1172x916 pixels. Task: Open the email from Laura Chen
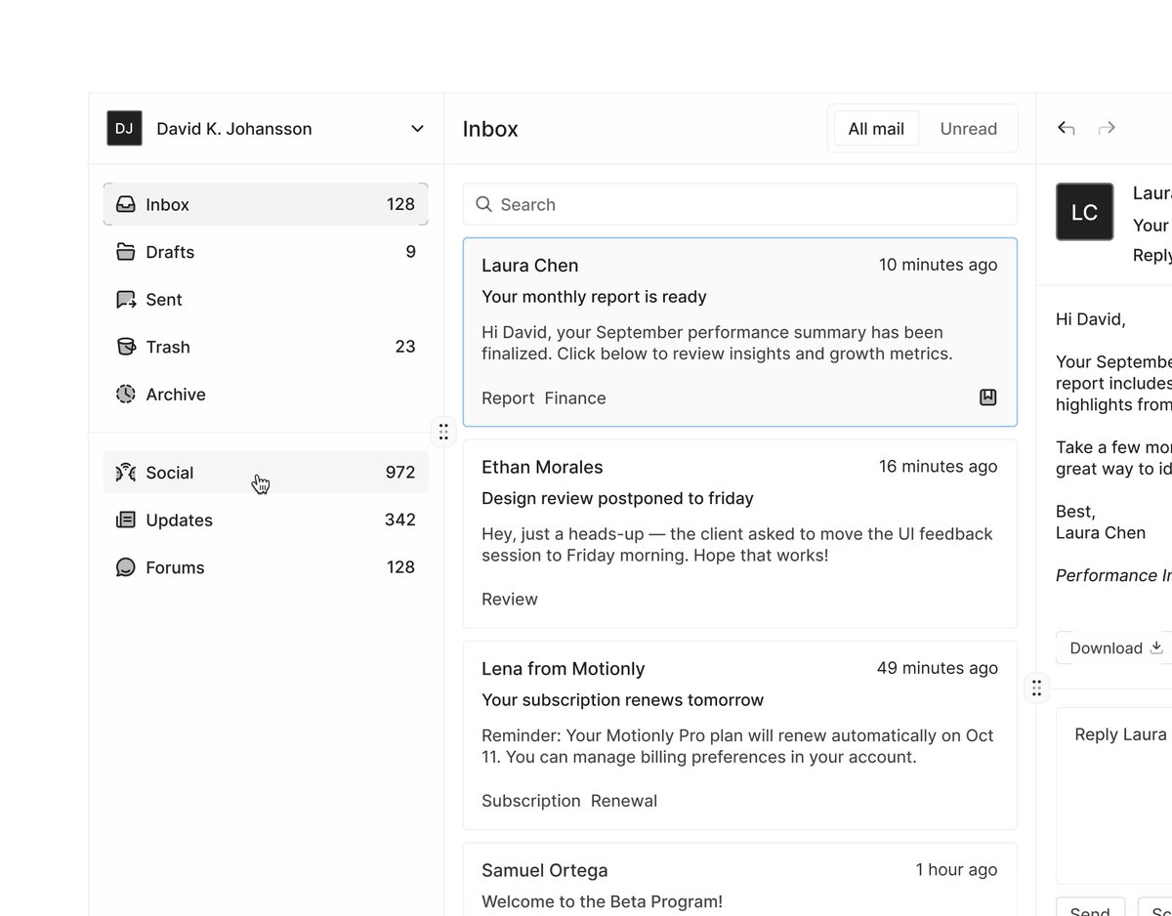click(x=740, y=332)
